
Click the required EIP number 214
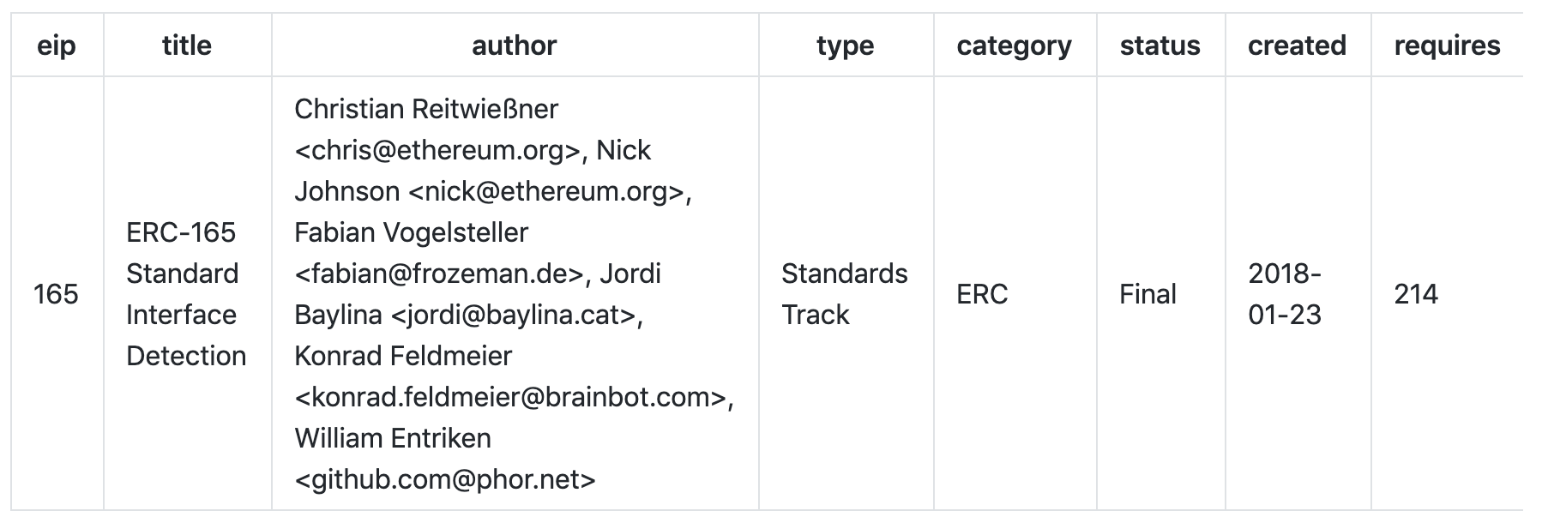(1416, 294)
